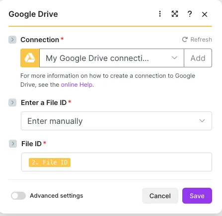The image size is (222, 216).
Task: Click the Refresh circular arrow icon
Action: [185, 40]
